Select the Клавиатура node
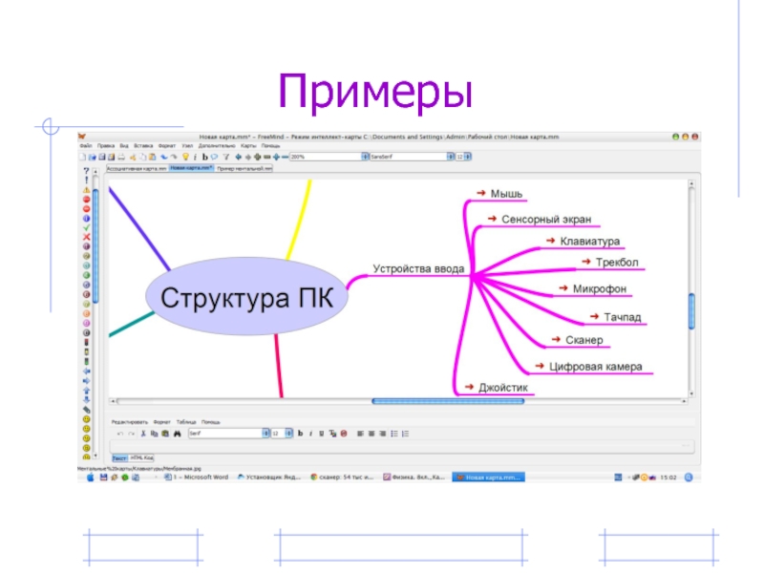The width and height of the screenshot is (764, 573). pyautogui.click(x=589, y=241)
